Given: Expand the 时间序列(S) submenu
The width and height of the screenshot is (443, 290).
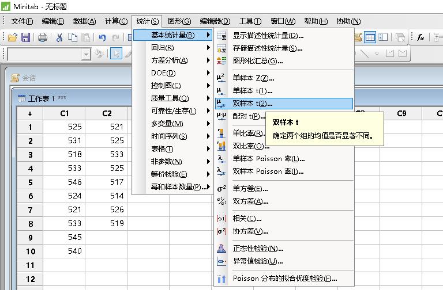Looking at the screenshot, I should 172,136.
